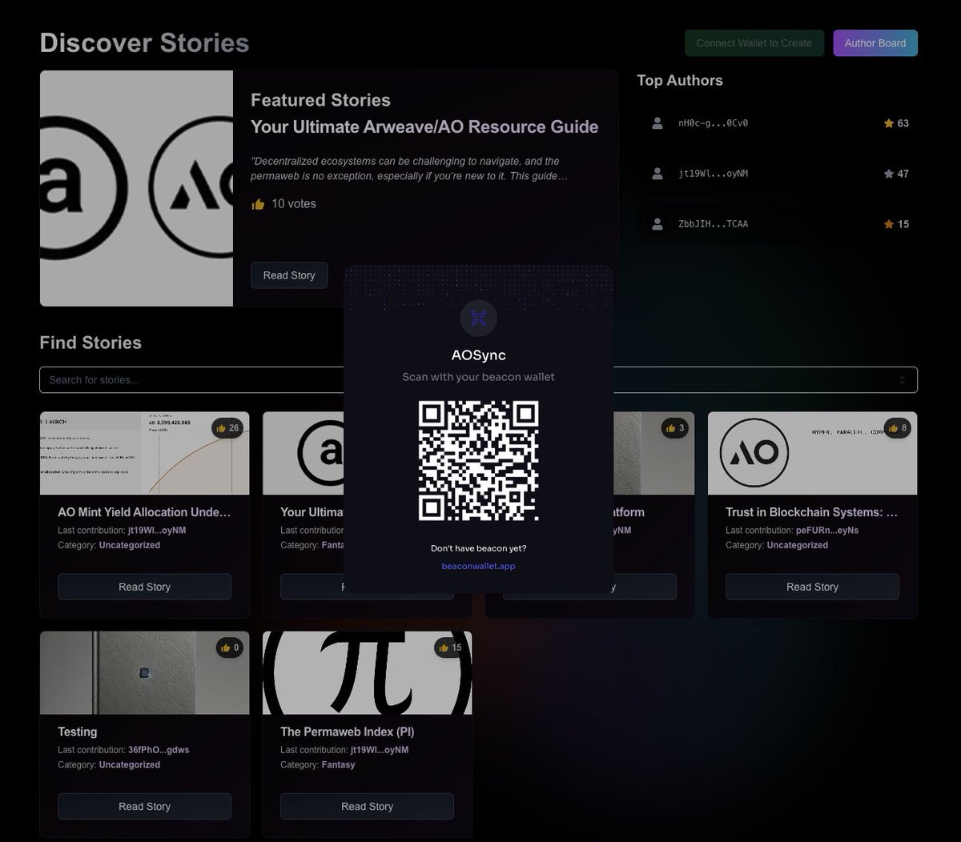Read Story for The Permaweb Index (PI)

coord(368,806)
